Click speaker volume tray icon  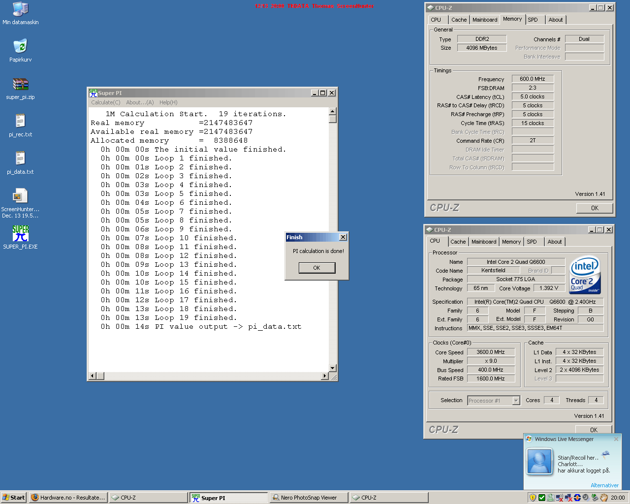pyautogui.click(x=586, y=498)
